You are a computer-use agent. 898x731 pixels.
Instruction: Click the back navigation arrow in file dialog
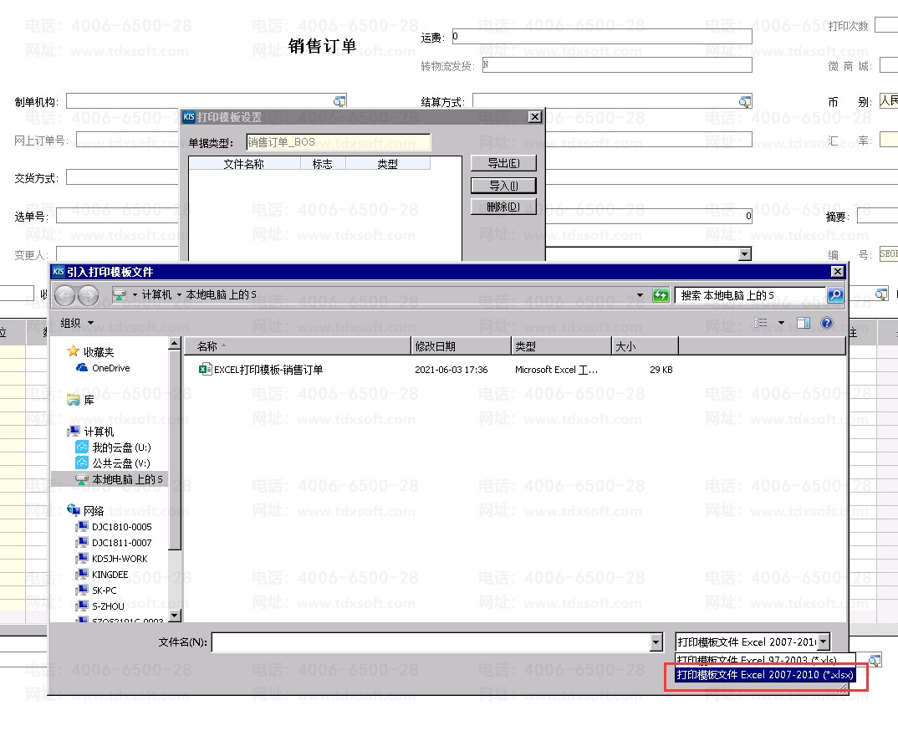[65, 295]
